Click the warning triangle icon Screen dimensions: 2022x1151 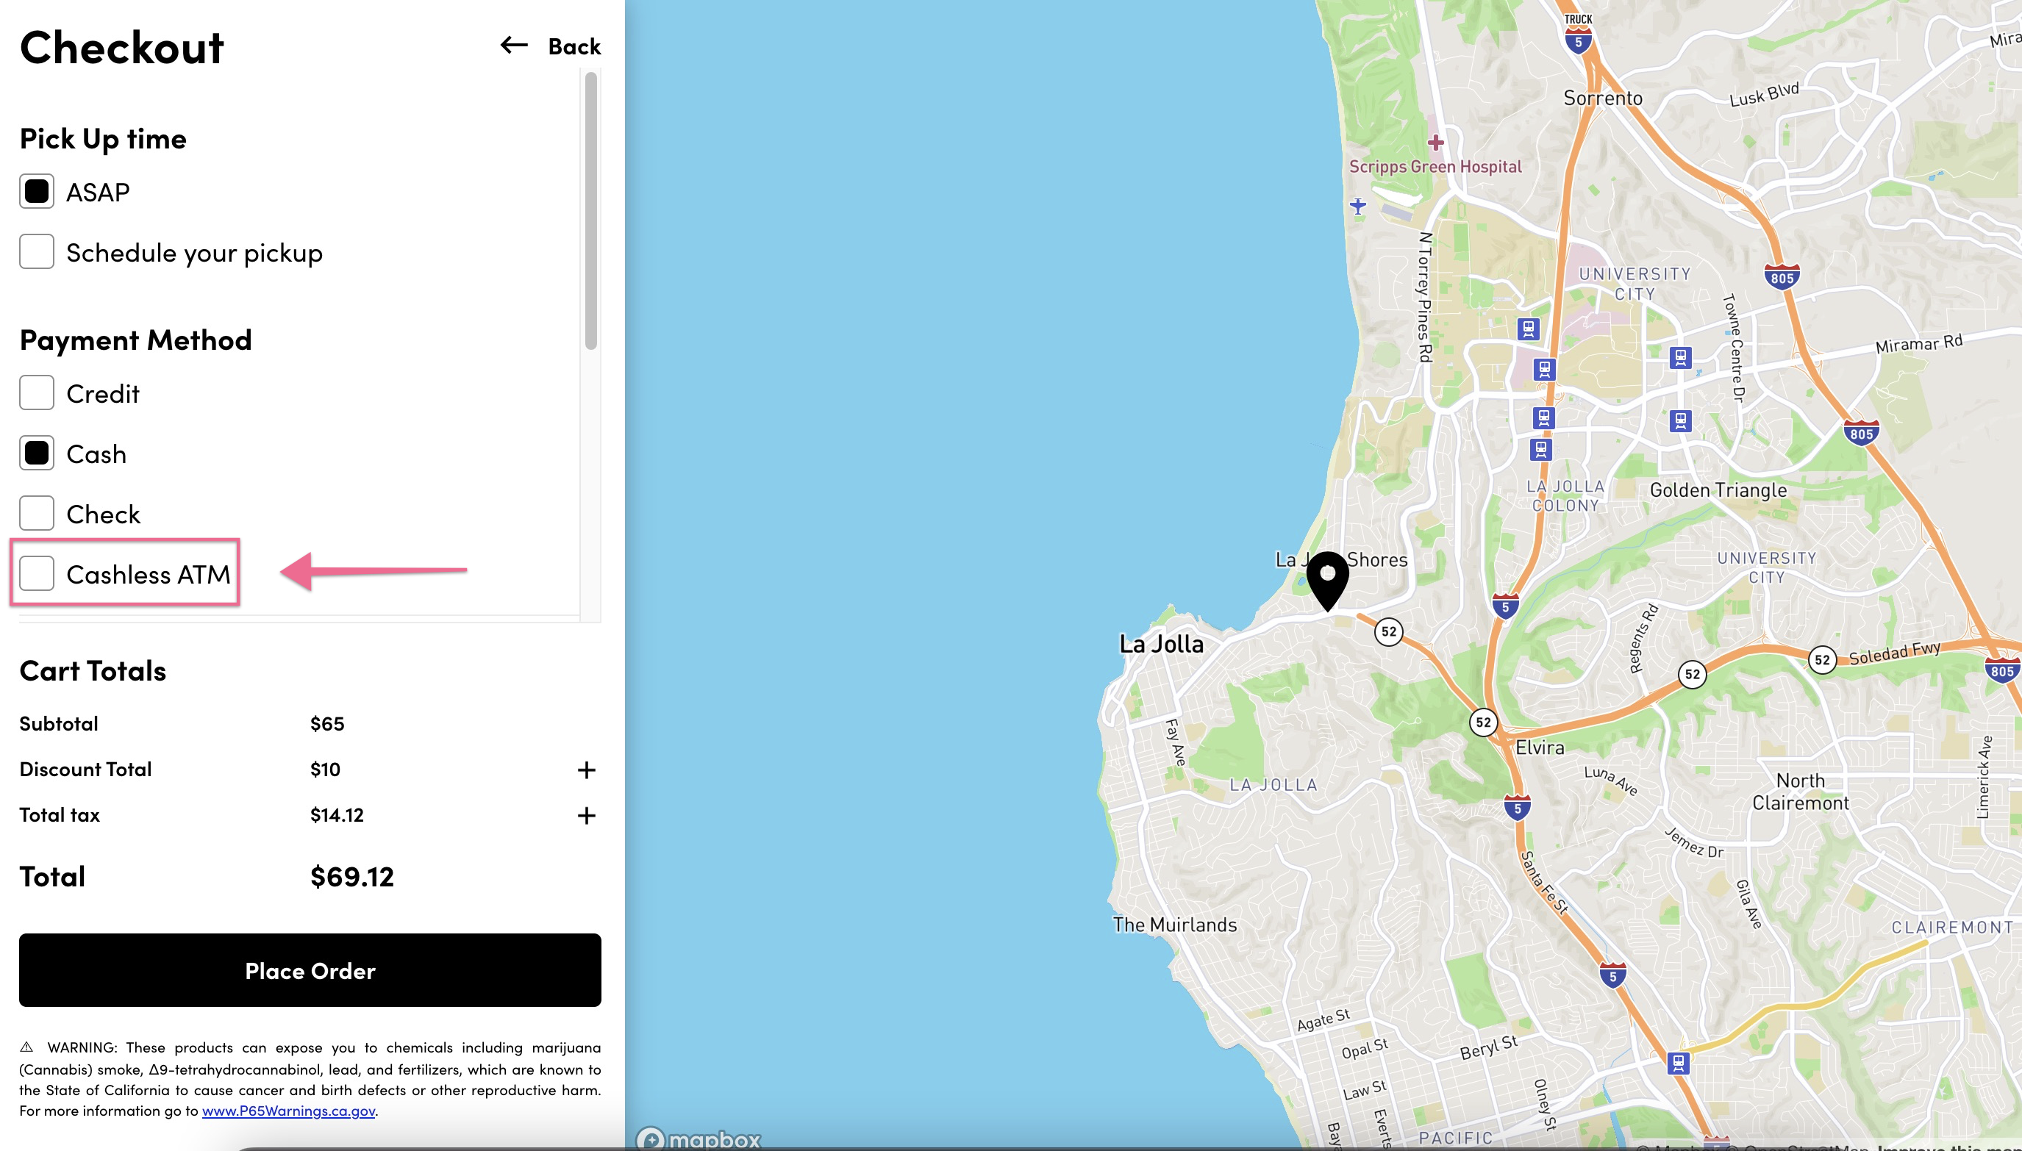pyautogui.click(x=27, y=1047)
